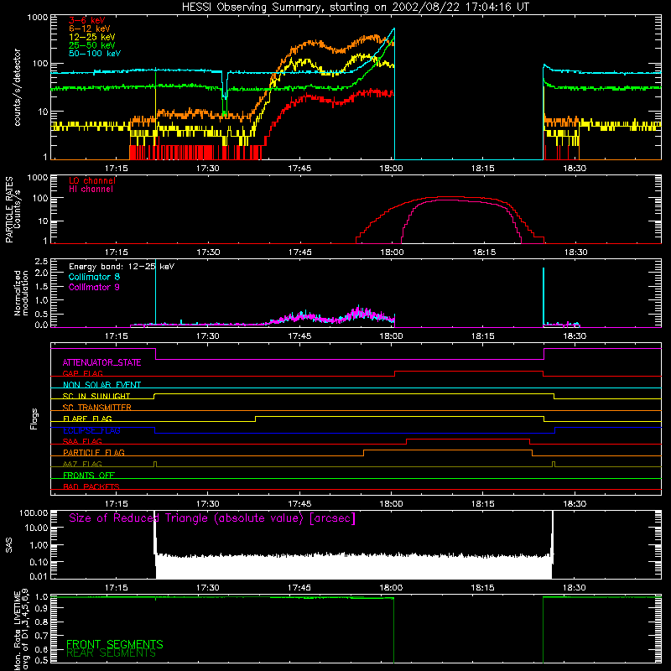Image resolution: width=671 pixels, height=671 pixels.
Task: Select the REAR SEGMENTS legend label
Action: click(x=112, y=653)
